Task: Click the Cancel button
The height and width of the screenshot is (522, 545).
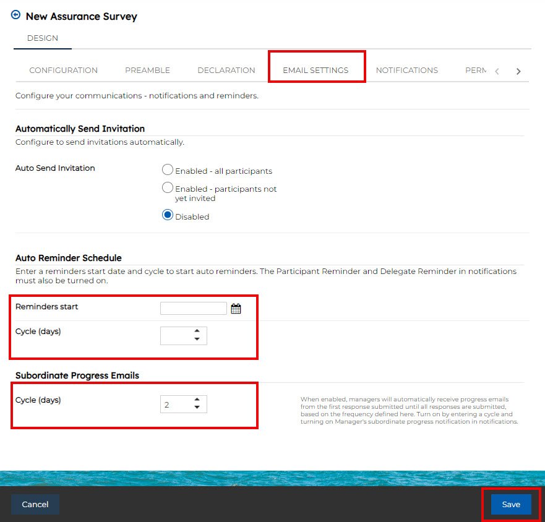Action: (35, 504)
